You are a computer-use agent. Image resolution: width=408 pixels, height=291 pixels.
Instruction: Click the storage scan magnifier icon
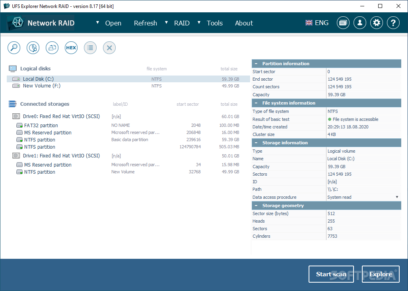[x=14, y=48]
